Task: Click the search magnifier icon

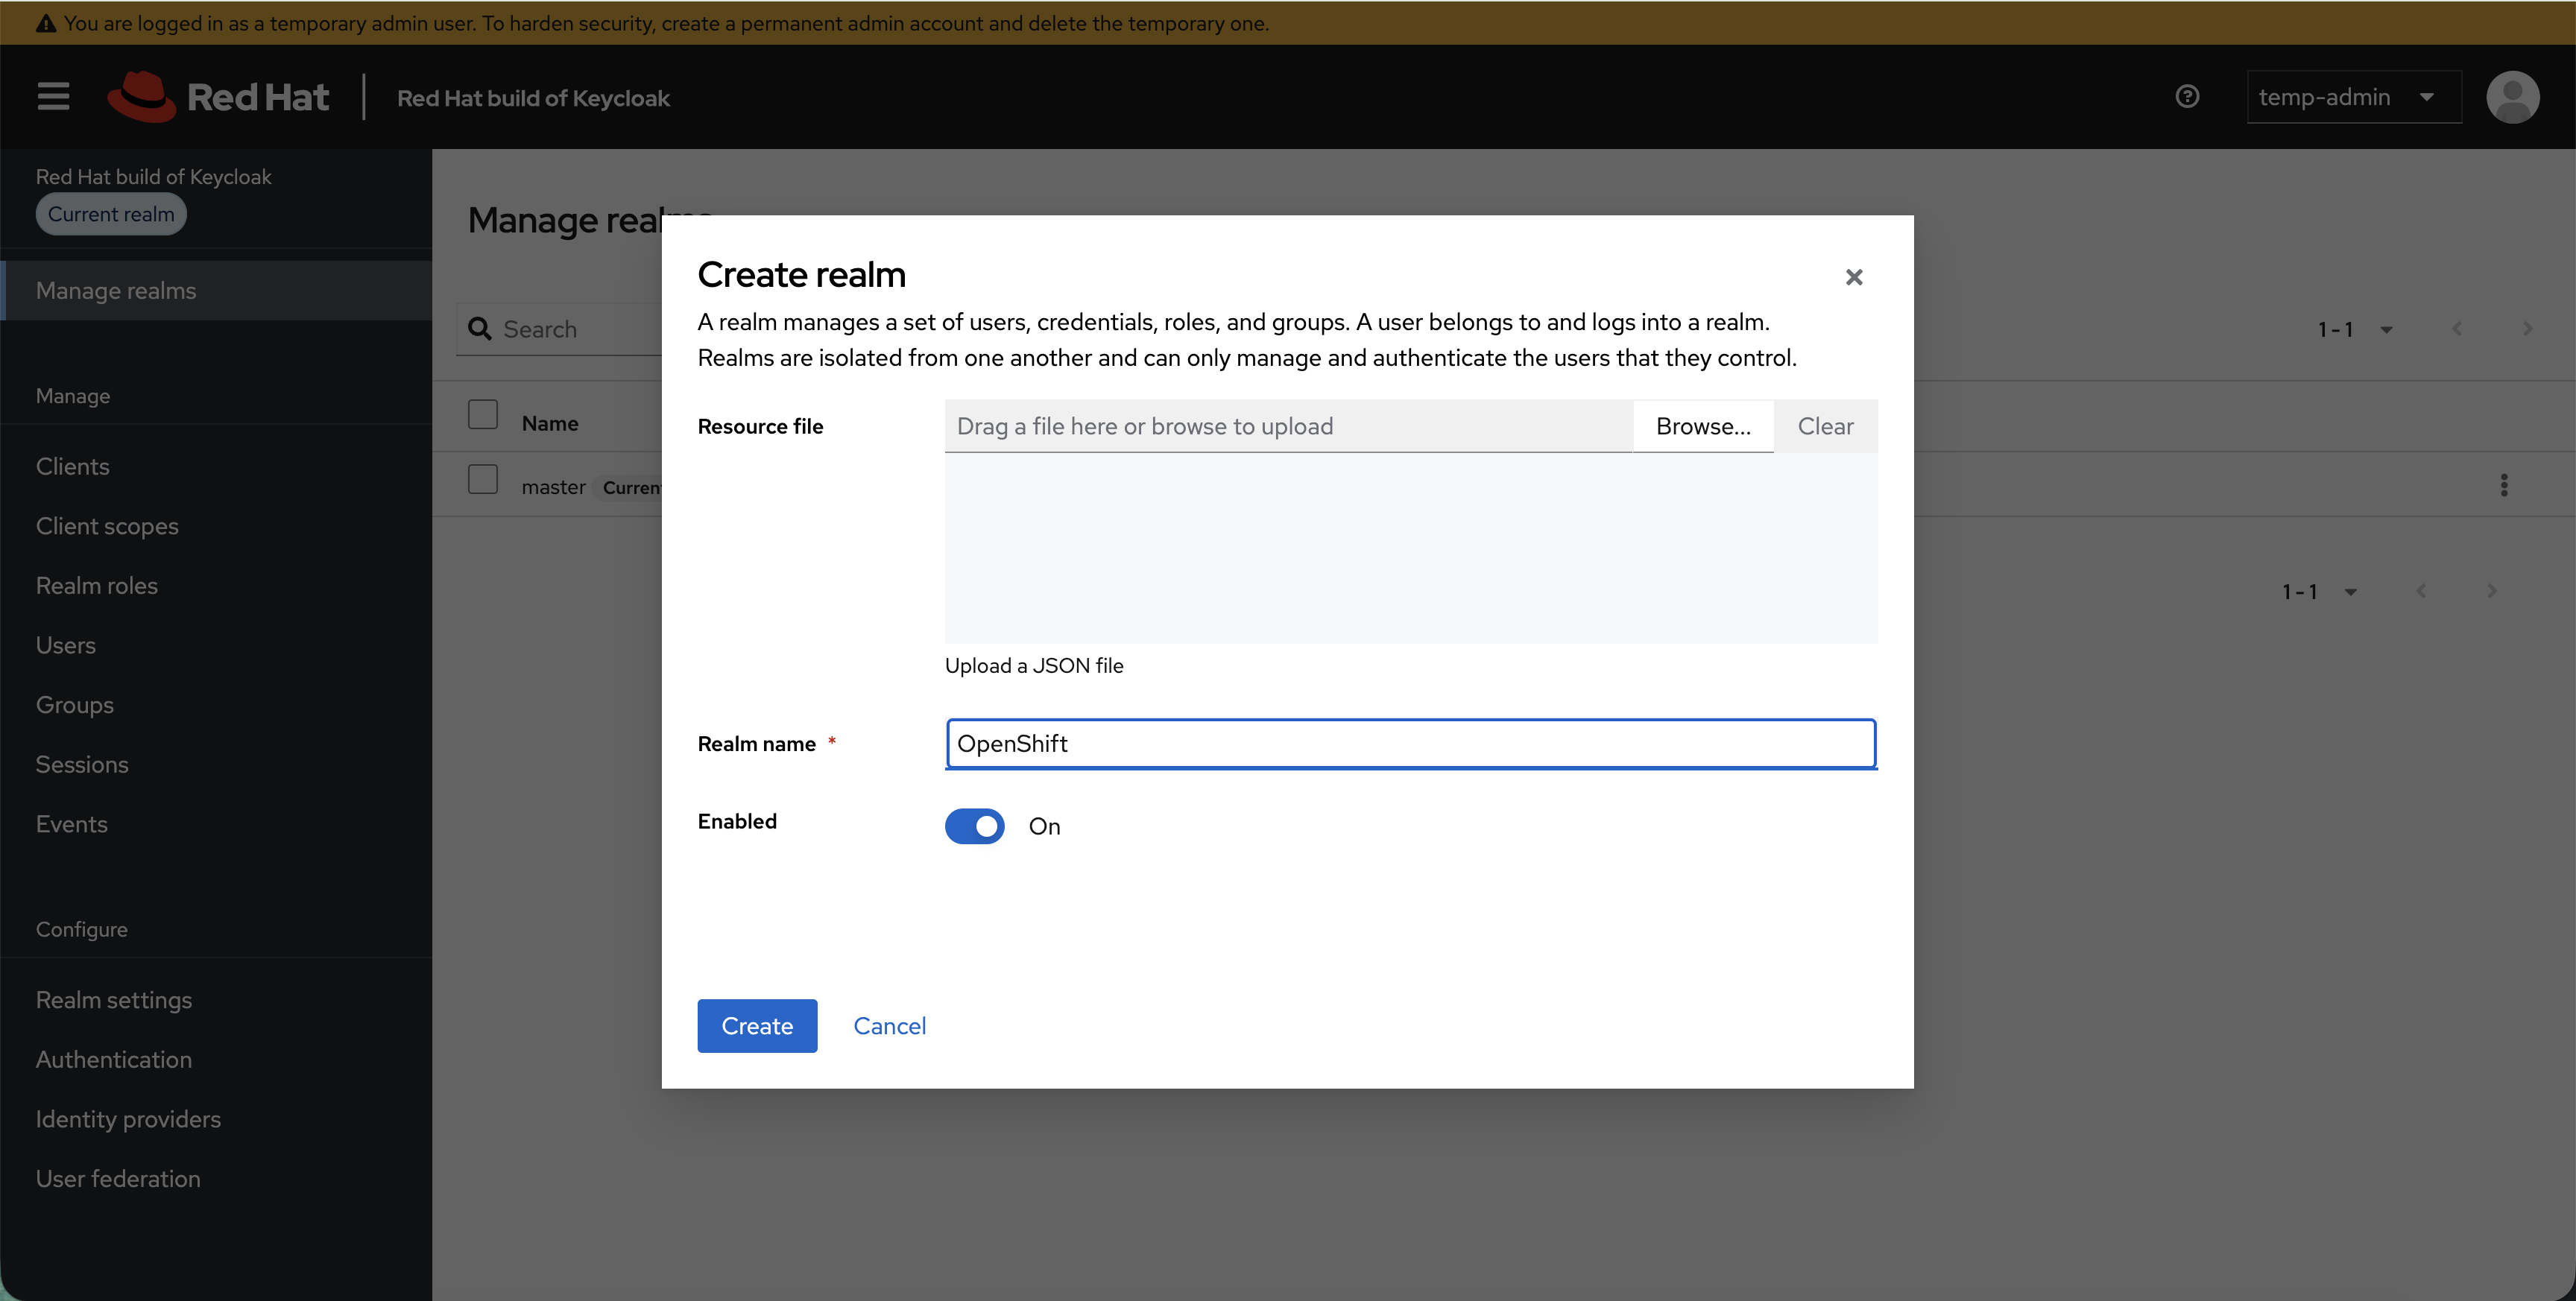Action: point(480,328)
